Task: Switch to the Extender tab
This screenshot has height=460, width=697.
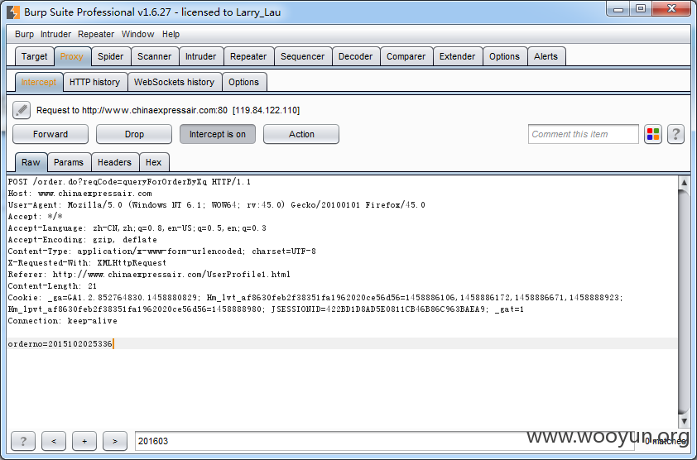Action: (x=458, y=56)
